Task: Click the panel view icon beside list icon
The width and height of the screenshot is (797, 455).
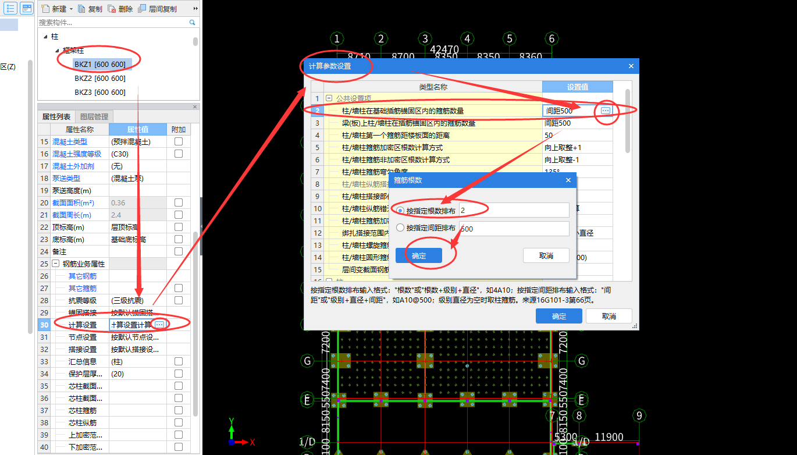Action: tap(26, 8)
